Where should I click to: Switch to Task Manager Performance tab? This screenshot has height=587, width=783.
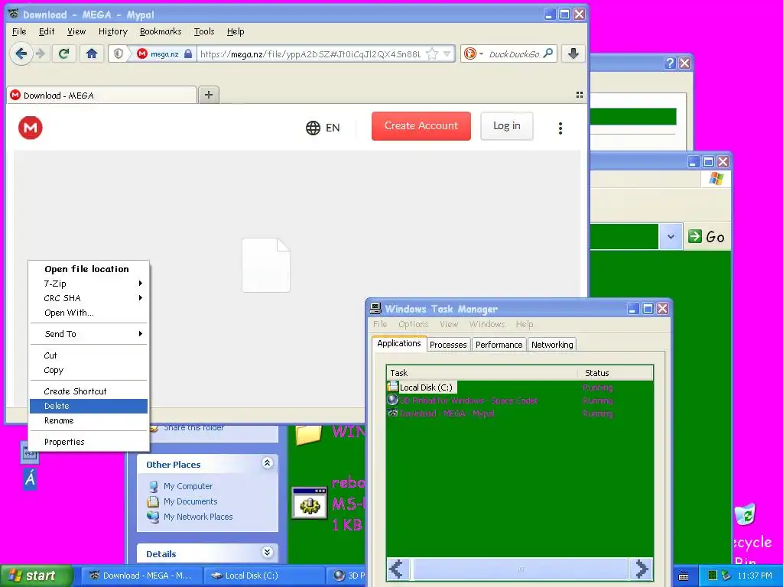[499, 345]
